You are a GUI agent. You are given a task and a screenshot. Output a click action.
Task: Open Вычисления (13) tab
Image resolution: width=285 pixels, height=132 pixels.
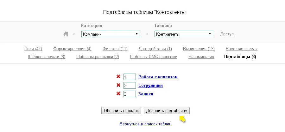pyautogui.click(x=199, y=49)
